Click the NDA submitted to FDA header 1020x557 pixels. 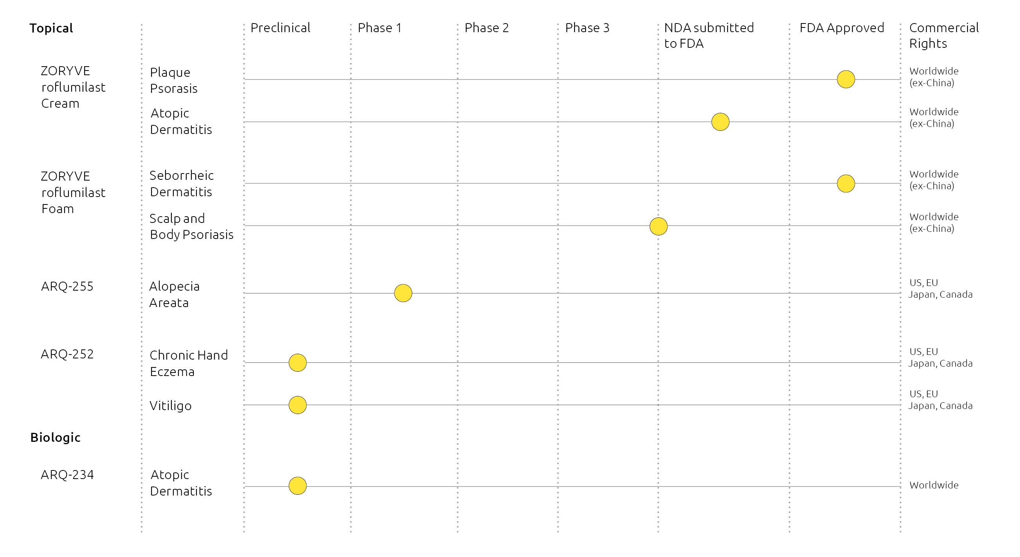[708, 35]
